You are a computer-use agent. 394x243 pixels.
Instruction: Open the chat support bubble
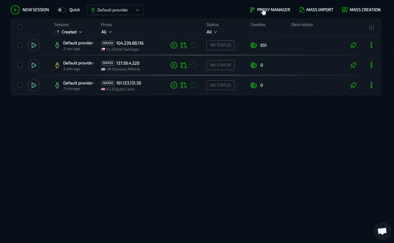pyautogui.click(x=382, y=231)
